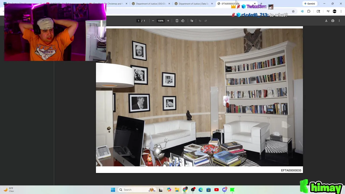Click the cast/read aloud icon in Chrome toolbar
This screenshot has width=345, height=194.
pos(302,11)
